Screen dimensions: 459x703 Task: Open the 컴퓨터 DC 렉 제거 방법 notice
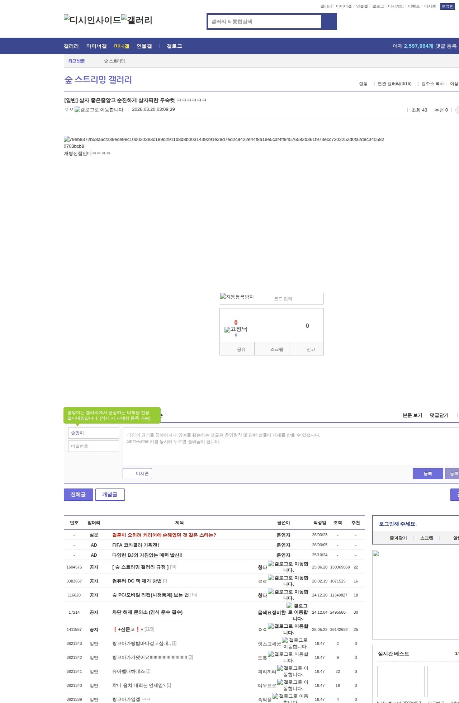tap(137, 581)
